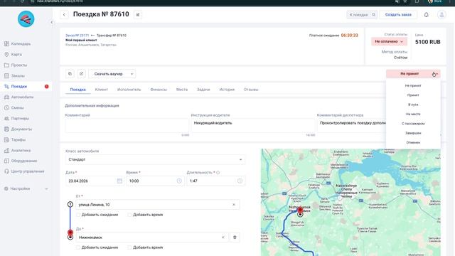Toggle the Не принят trip status dropdown
Image resolution: width=455 pixels, height=256 pixels.
point(413,74)
